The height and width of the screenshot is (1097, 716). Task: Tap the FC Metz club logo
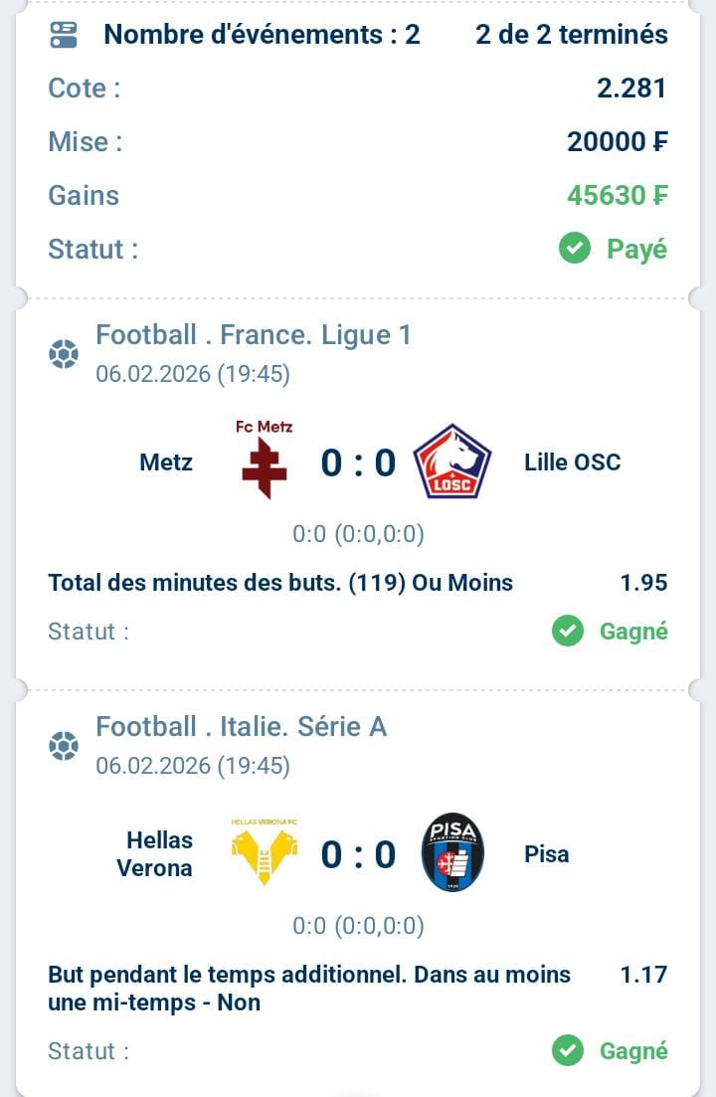click(x=264, y=459)
